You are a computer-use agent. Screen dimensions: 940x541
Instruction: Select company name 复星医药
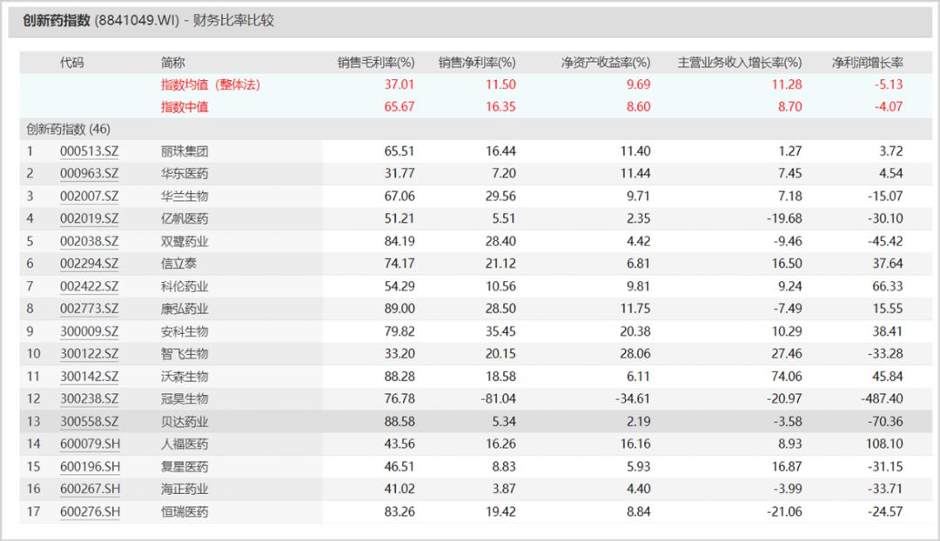pos(185,467)
